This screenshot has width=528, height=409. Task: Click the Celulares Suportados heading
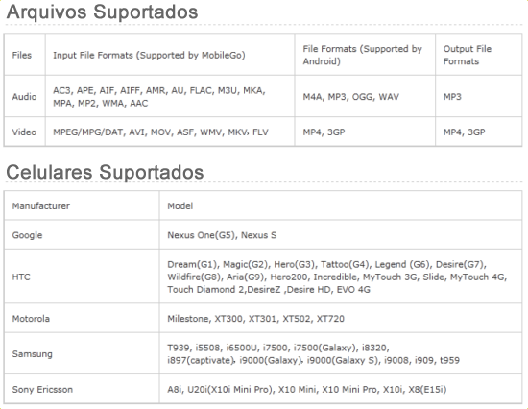click(x=105, y=172)
